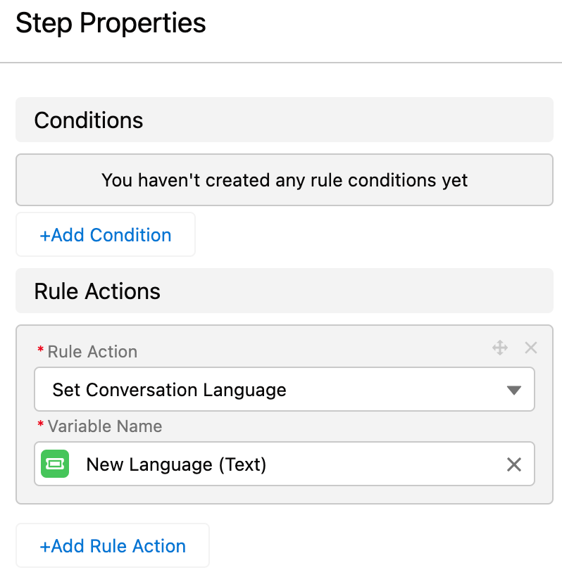Click the red asterisk next to Variable Name
The width and height of the screenshot is (562, 577).
41,424
